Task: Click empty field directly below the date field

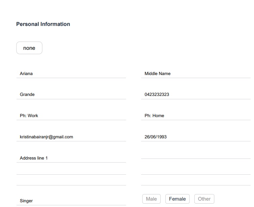Action: pos(195,154)
